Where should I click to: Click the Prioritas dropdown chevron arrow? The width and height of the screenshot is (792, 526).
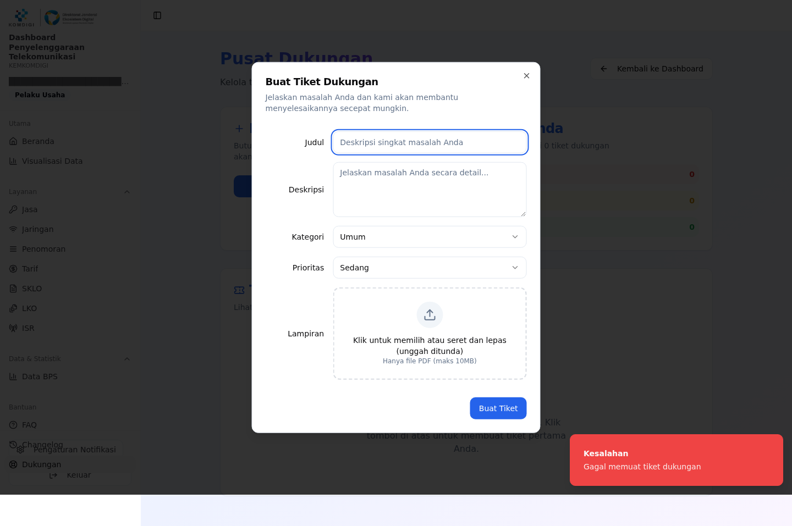coord(515,268)
